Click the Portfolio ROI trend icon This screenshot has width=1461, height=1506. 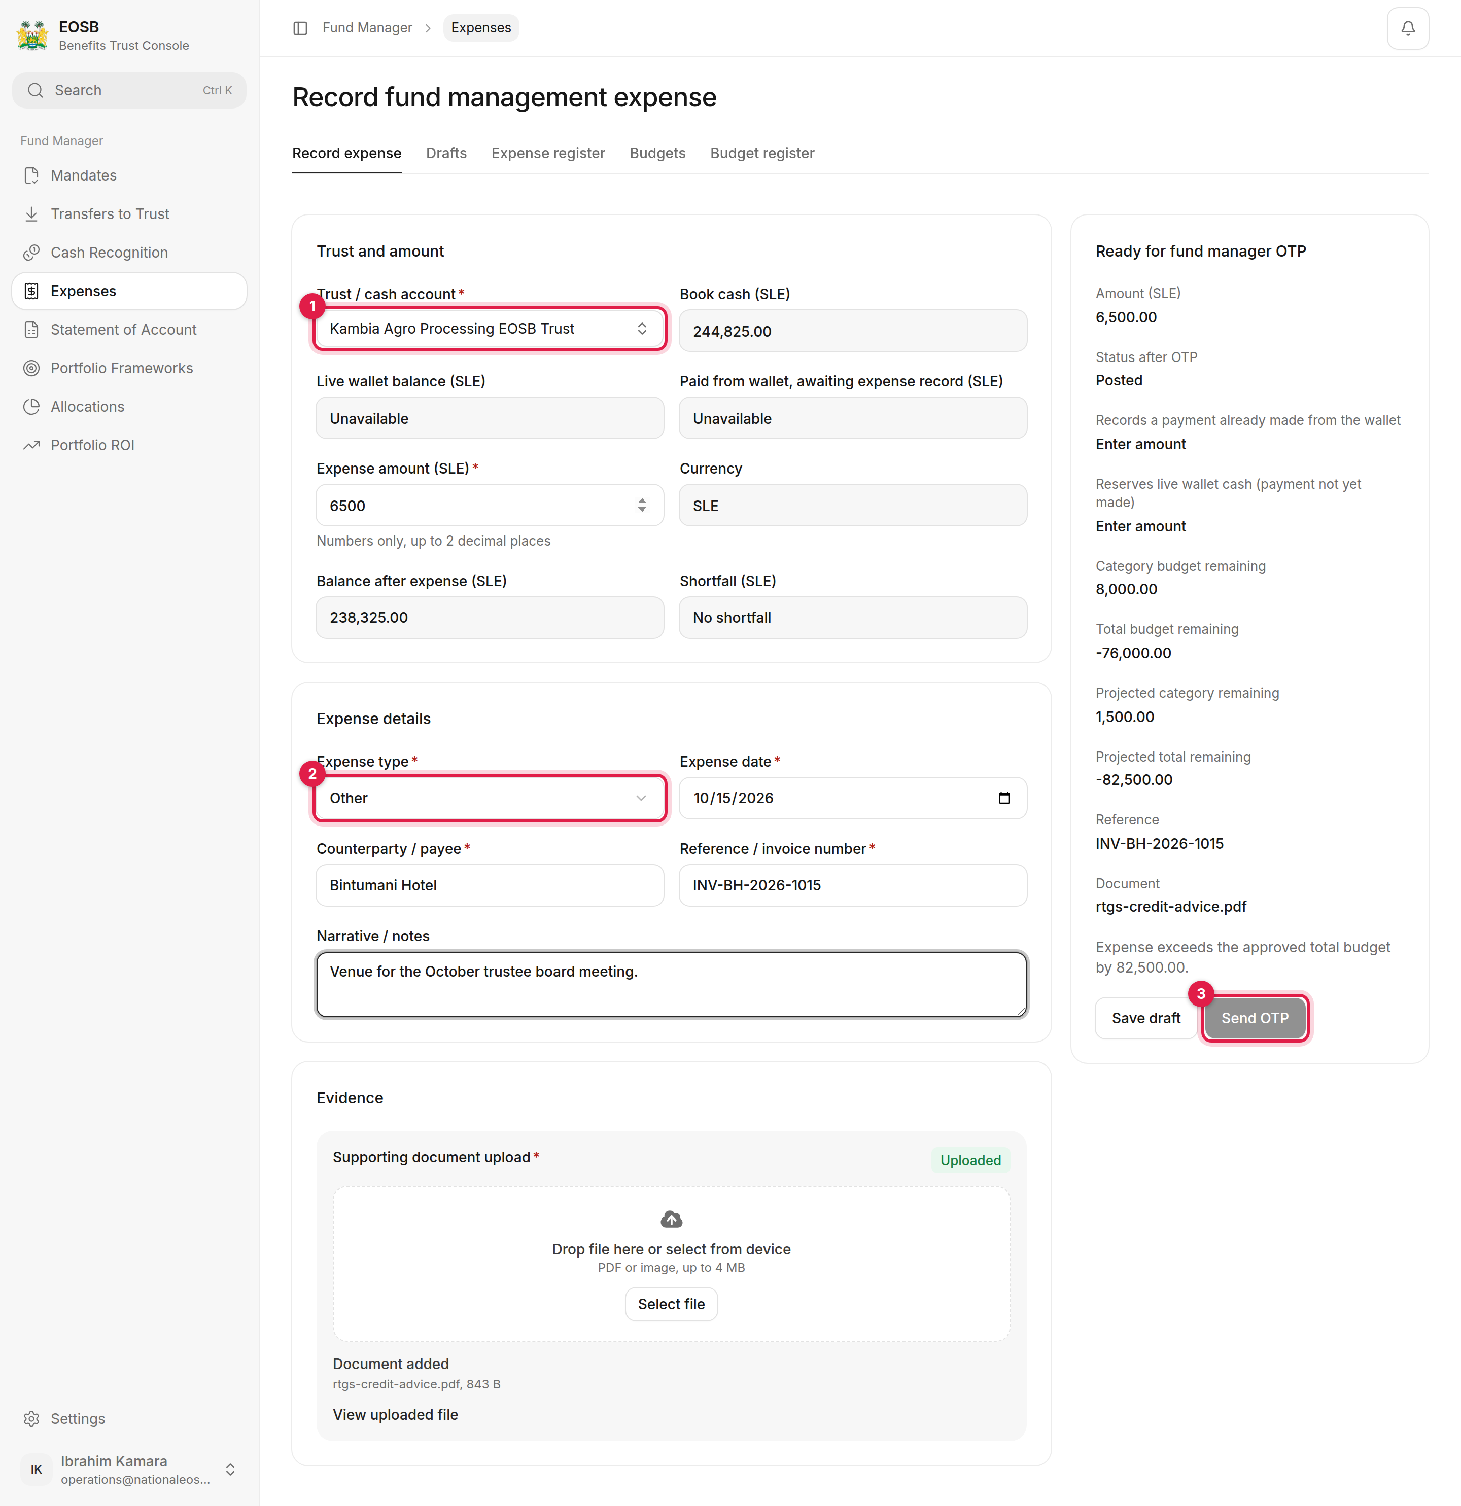click(x=31, y=445)
